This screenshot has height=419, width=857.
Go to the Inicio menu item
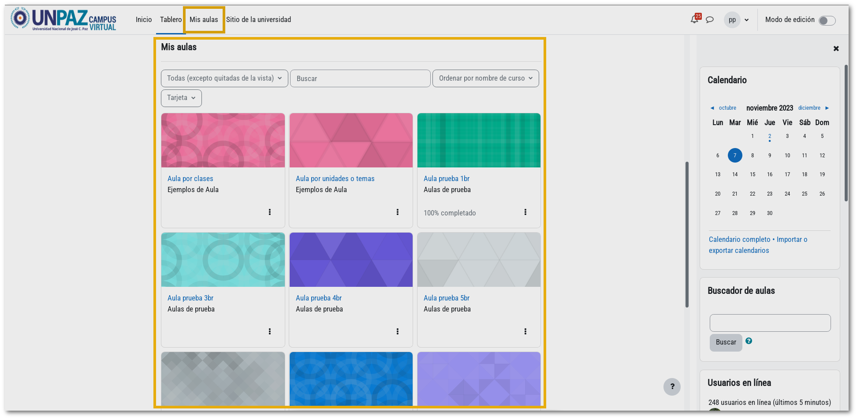click(x=144, y=19)
